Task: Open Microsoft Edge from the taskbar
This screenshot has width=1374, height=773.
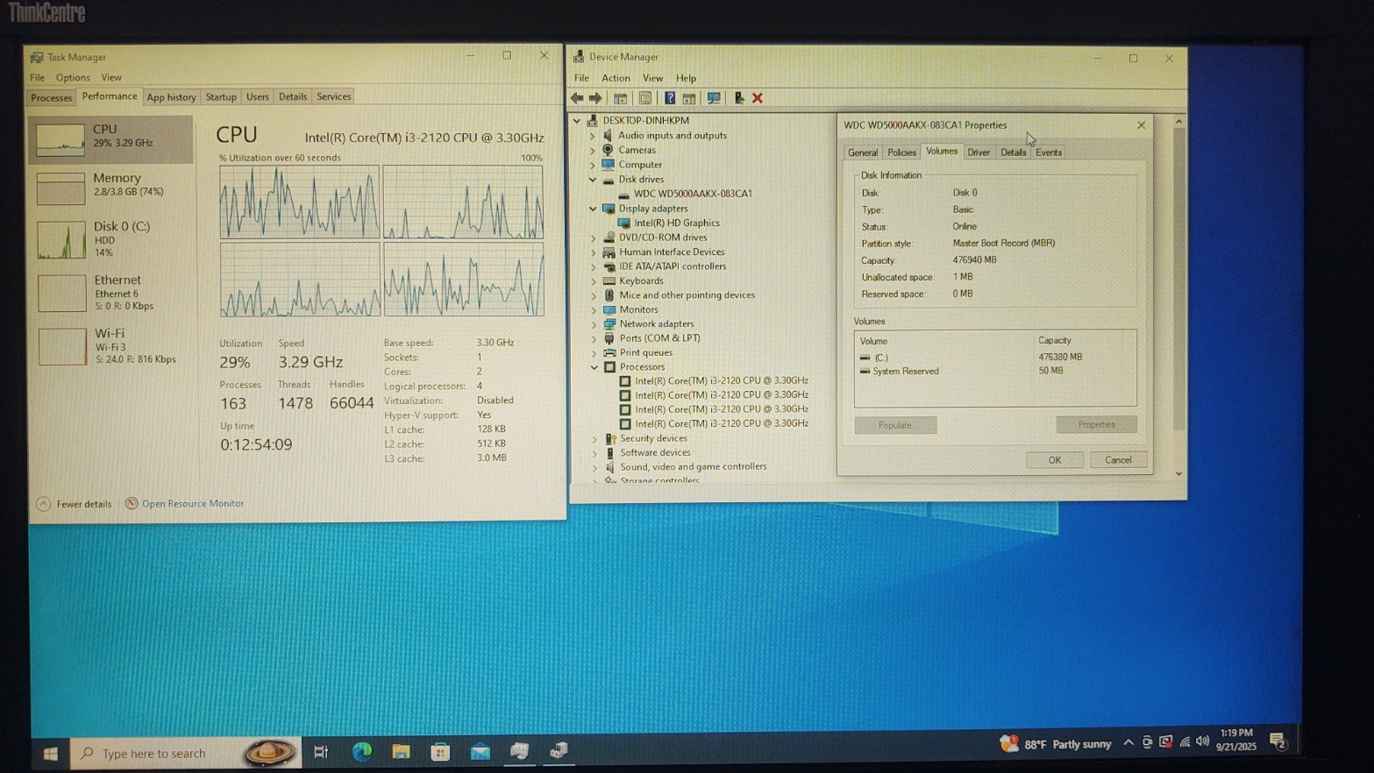Action: [x=361, y=751]
